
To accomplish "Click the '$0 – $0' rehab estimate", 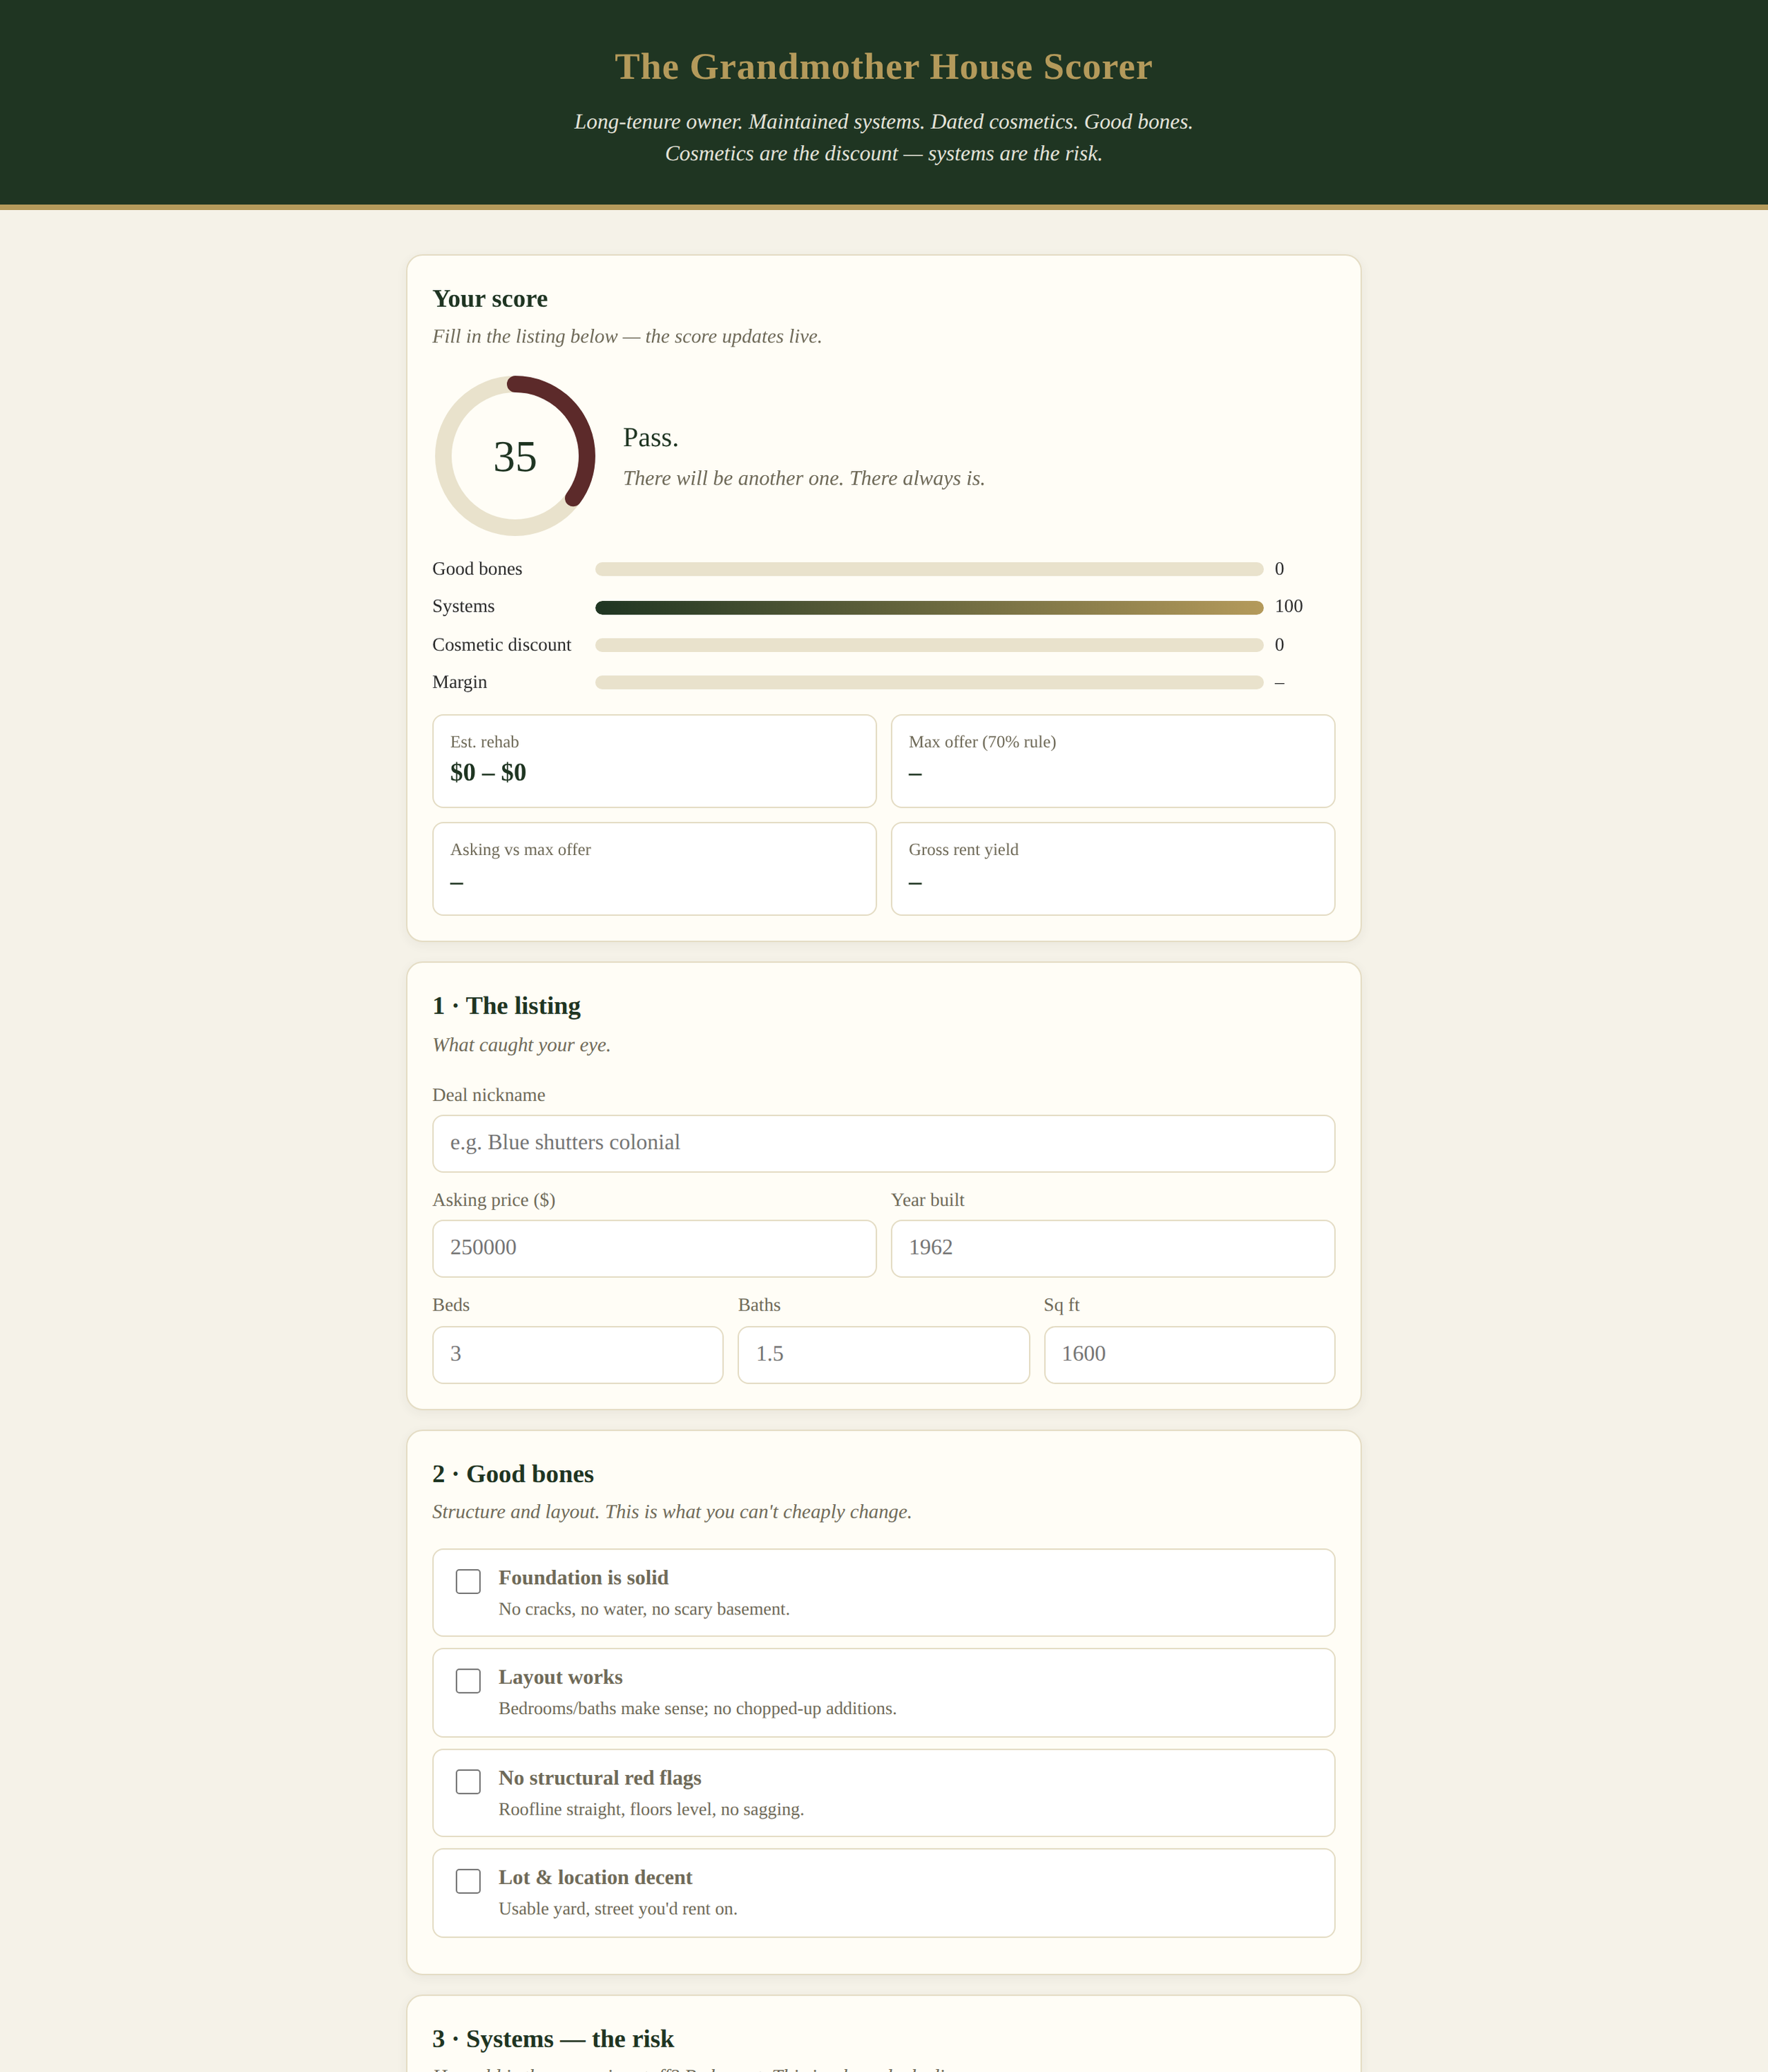I will [488, 772].
